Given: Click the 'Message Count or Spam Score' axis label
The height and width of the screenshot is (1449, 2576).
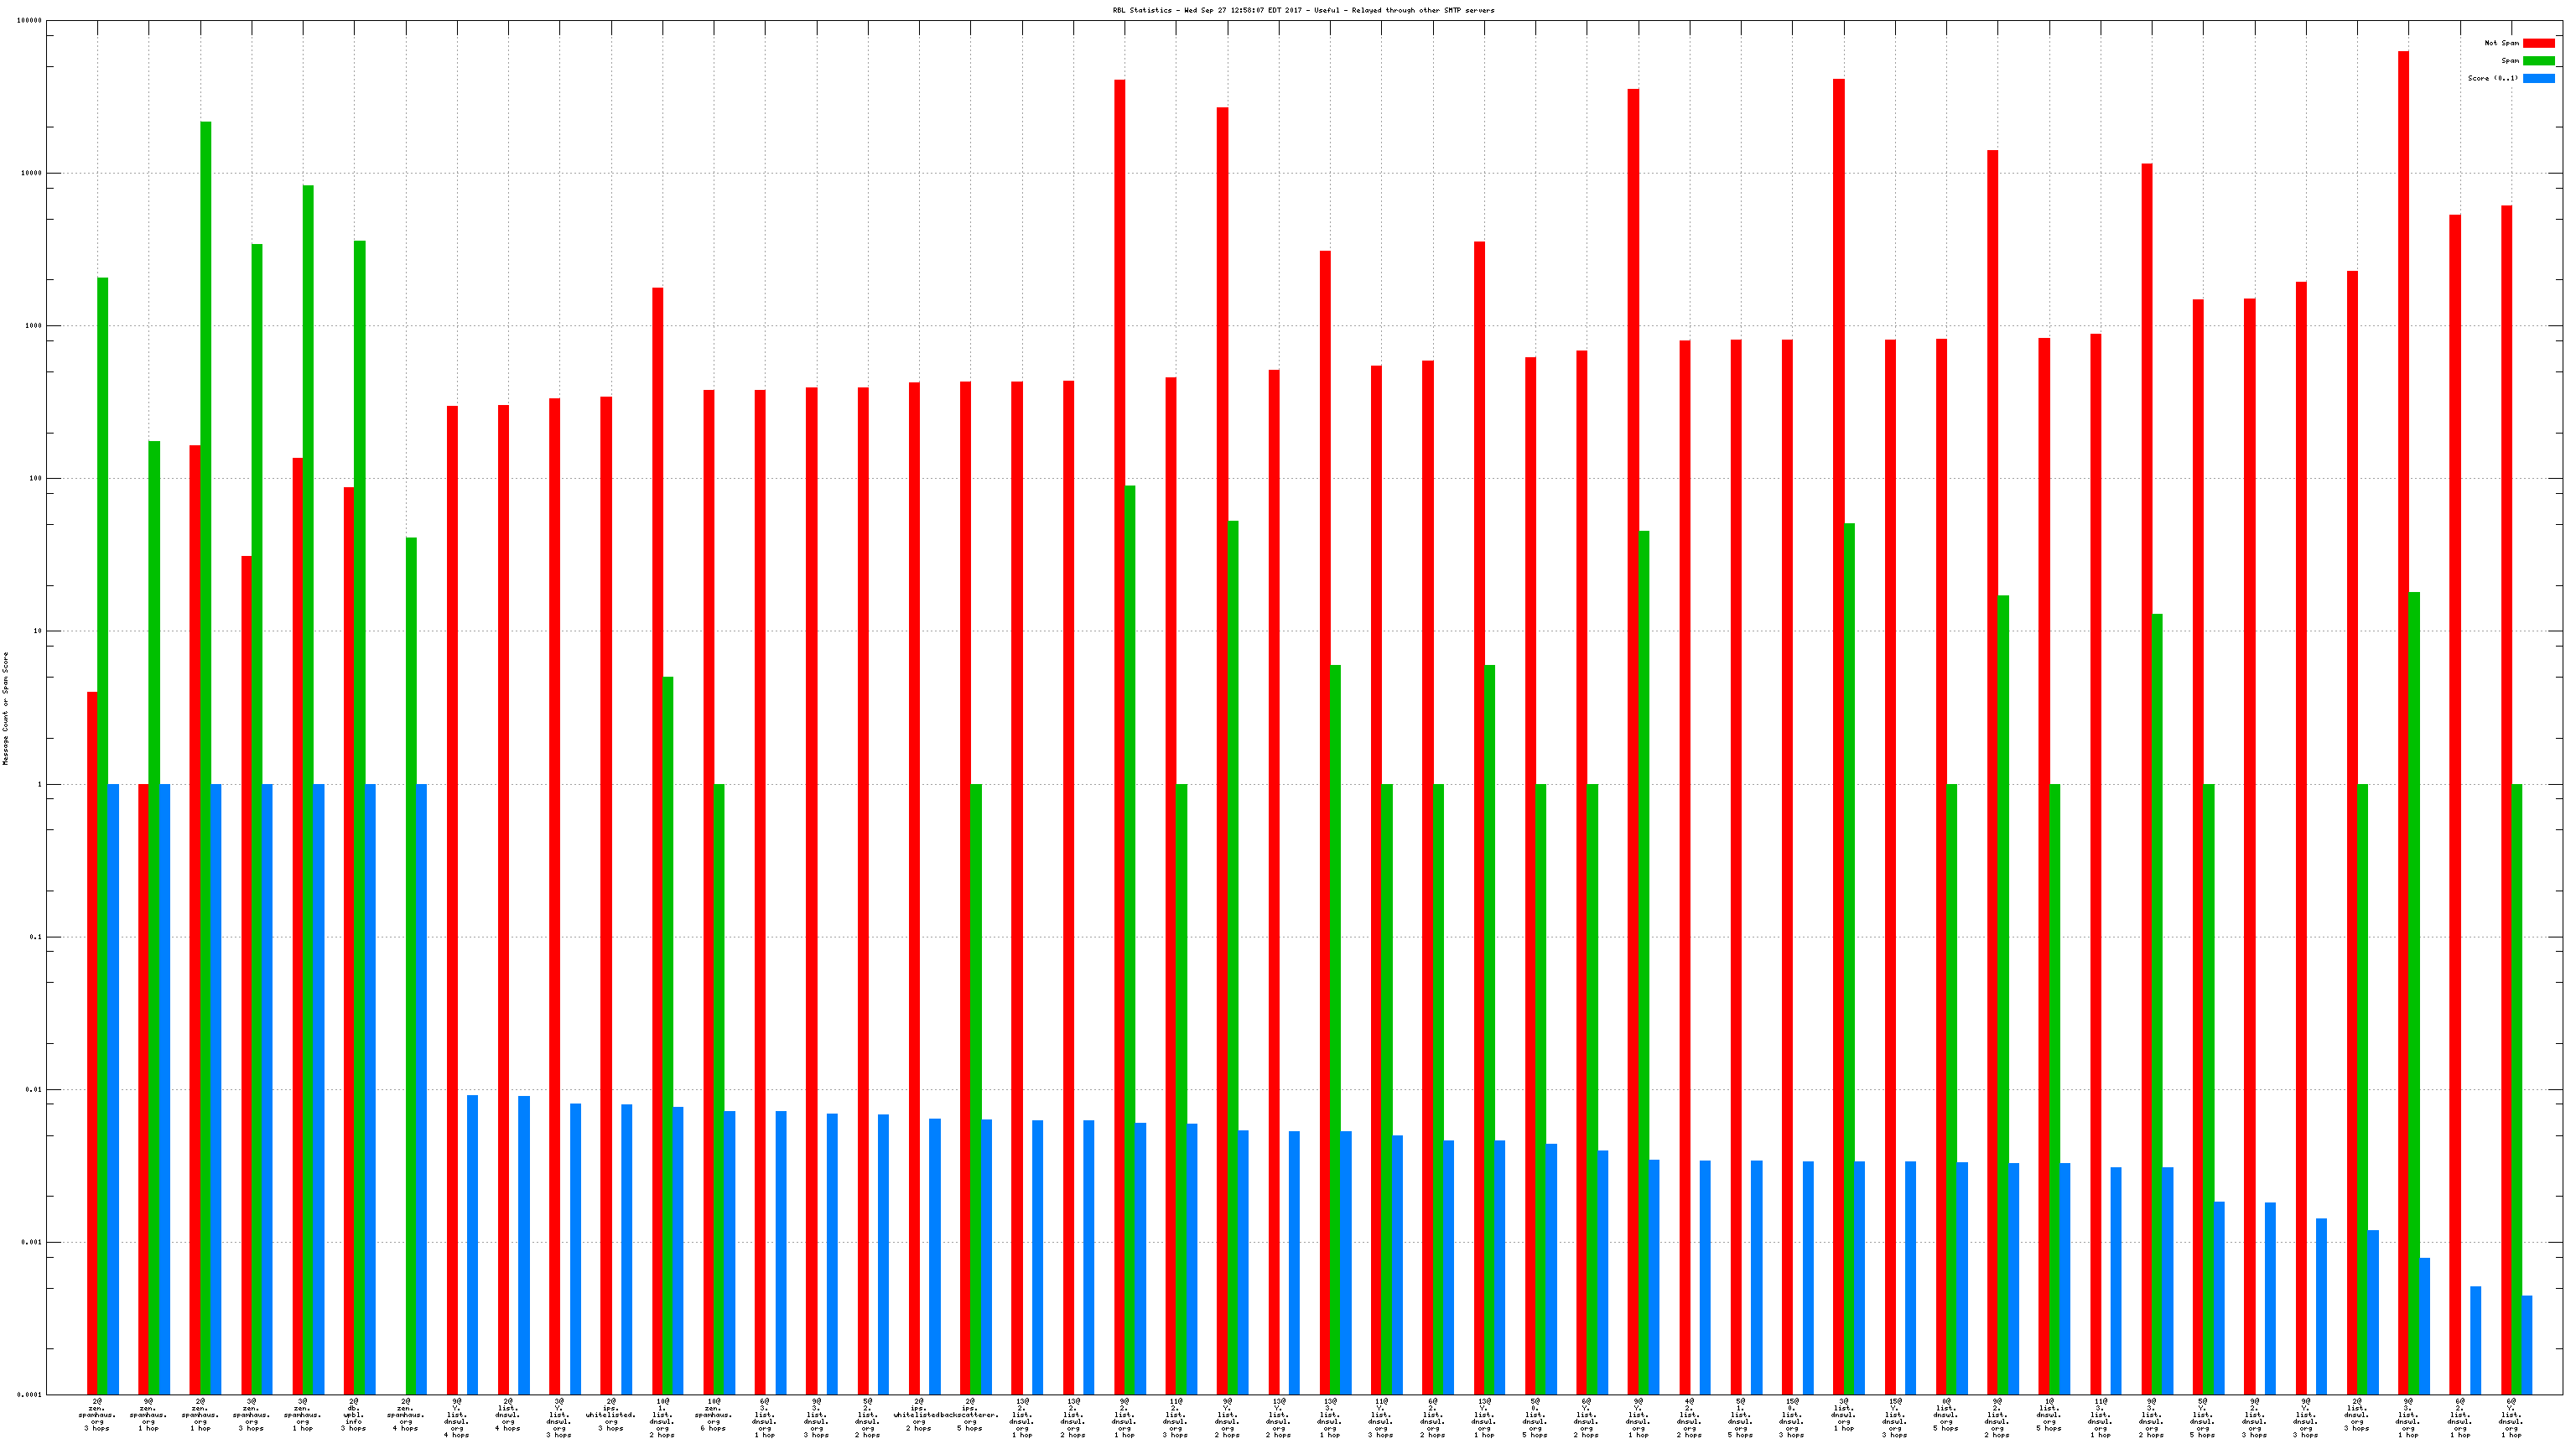Looking at the screenshot, I should tap(5, 708).
